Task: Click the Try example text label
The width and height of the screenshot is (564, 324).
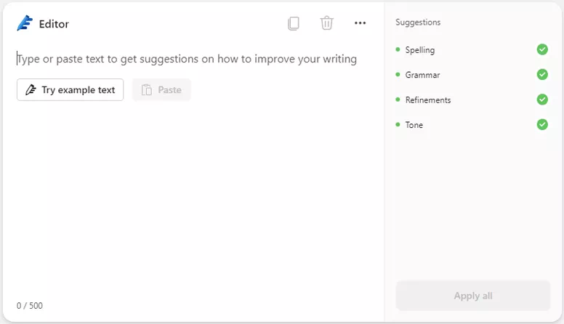Action: click(x=78, y=90)
